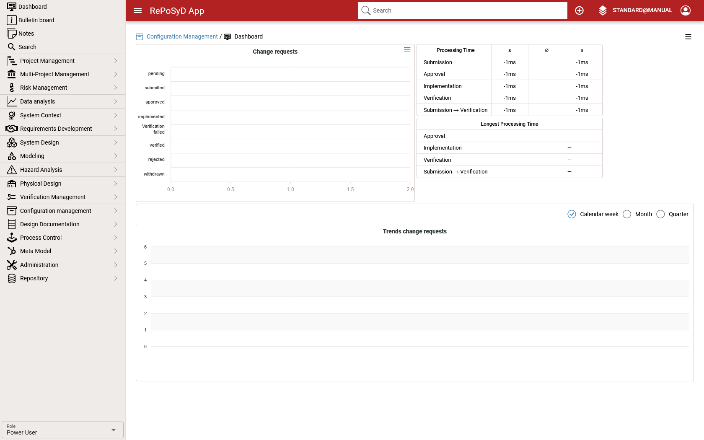Click the RePoSyD App title
This screenshot has height=440, width=704.
[177, 11]
